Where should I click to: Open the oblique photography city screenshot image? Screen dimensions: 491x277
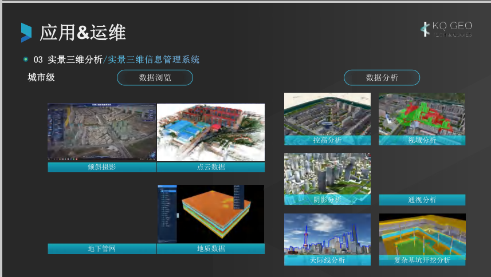coord(101,132)
